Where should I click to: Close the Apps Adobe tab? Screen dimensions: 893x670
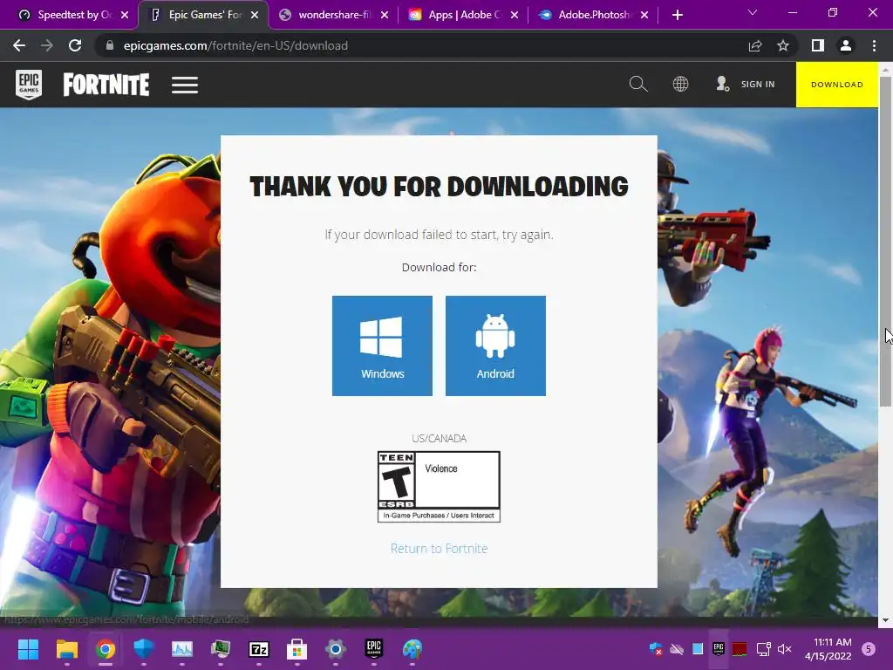pyautogui.click(x=515, y=15)
